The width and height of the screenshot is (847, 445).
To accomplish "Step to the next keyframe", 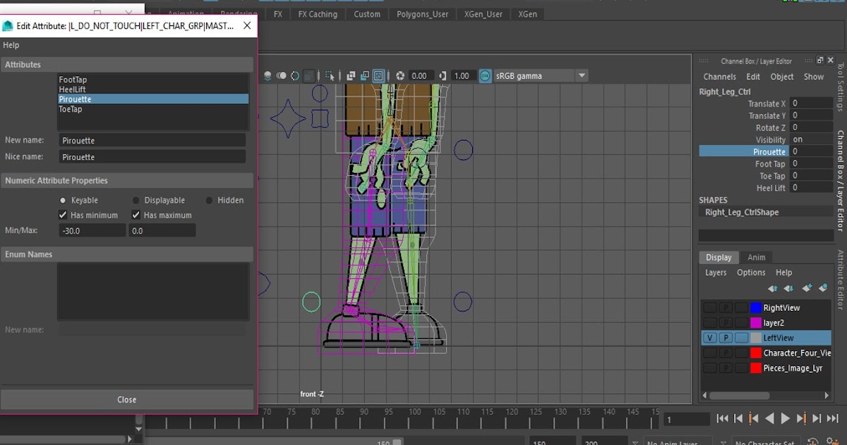I will (801, 419).
